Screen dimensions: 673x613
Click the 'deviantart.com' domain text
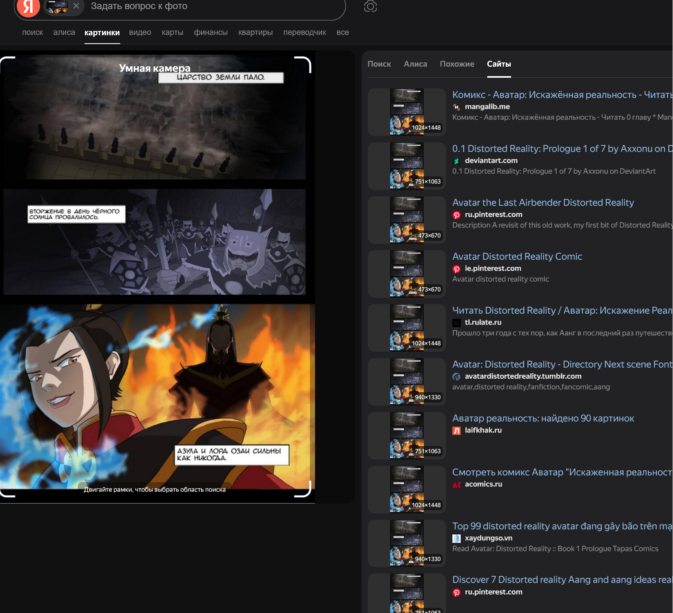coord(491,161)
